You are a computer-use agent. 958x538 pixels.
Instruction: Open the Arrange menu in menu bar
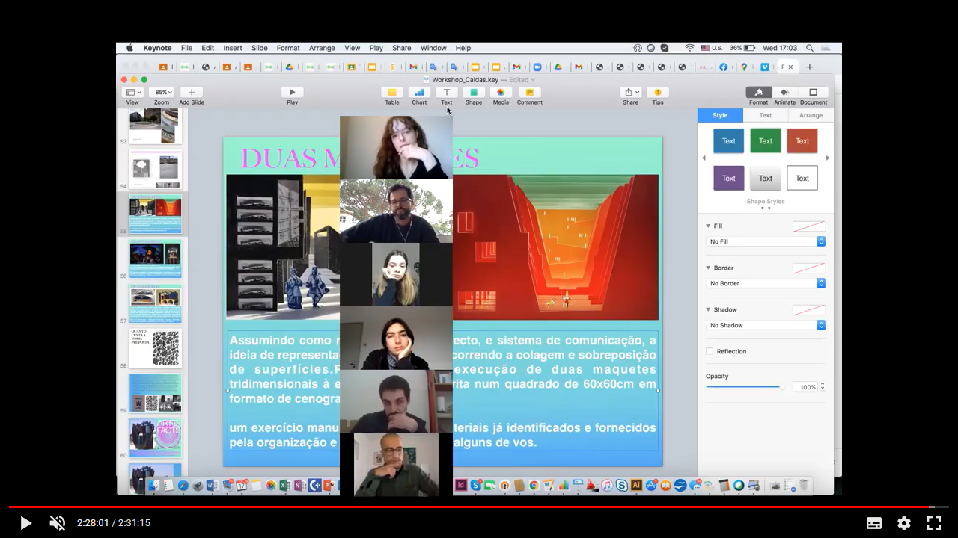coord(322,48)
